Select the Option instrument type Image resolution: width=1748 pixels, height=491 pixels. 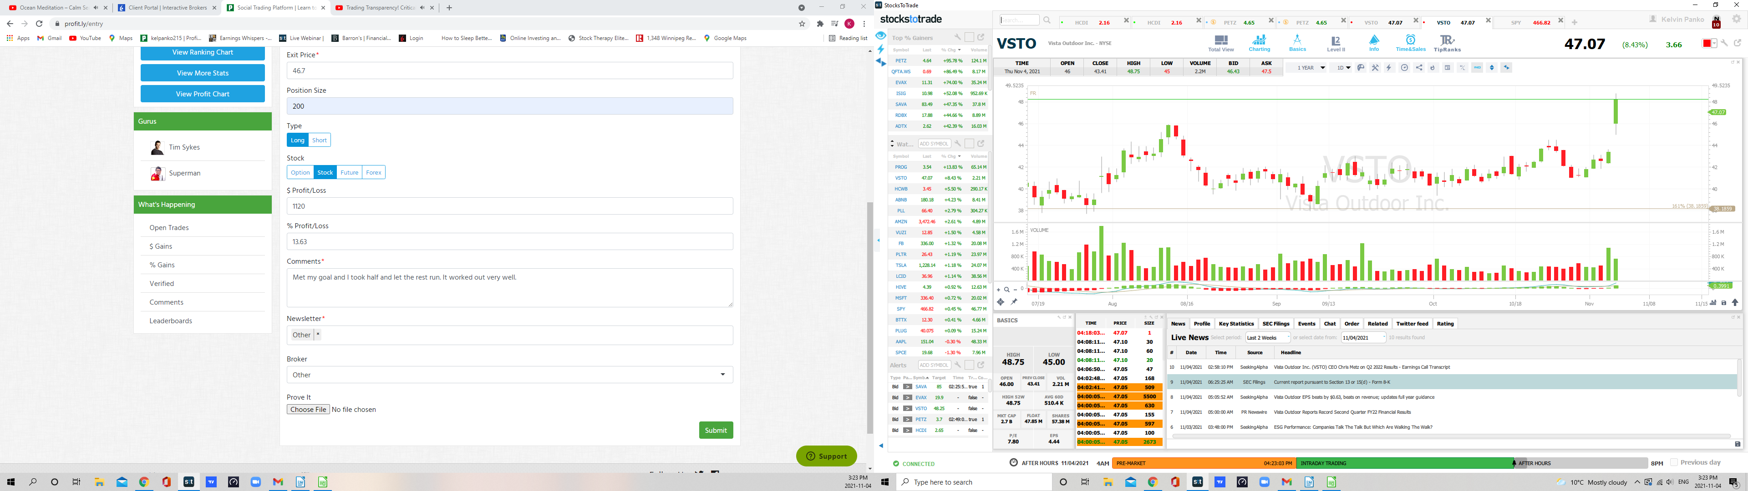[x=300, y=172]
